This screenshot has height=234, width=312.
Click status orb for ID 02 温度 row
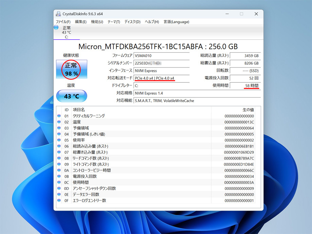pyautogui.click(x=59, y=122)
